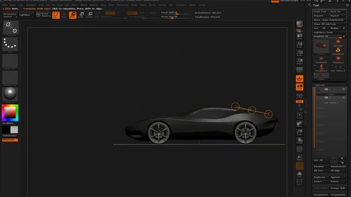Screen dimensions: 351x197
Task: Click the Scroll canvas icon
Action: (299, 37)
